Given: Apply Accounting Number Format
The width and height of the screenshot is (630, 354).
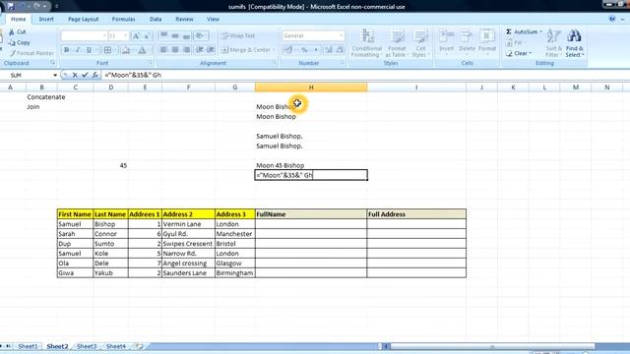Looking at the screenshot, I should coord(288,50).
